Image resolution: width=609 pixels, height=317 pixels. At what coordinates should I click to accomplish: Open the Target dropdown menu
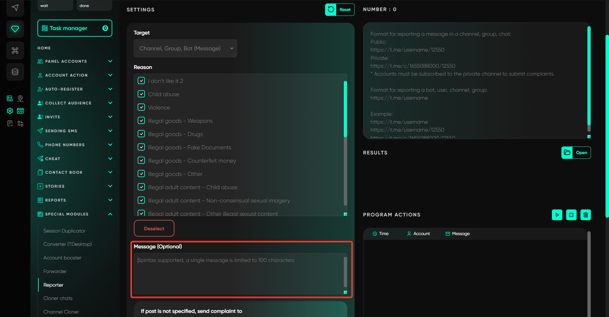[x=185, y=48]
